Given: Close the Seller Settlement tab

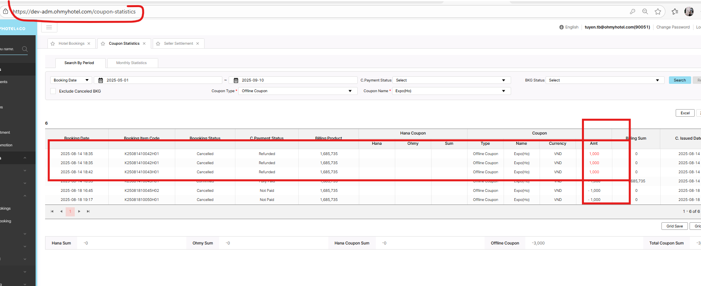Looking at the screenshot, I should 198,44.
